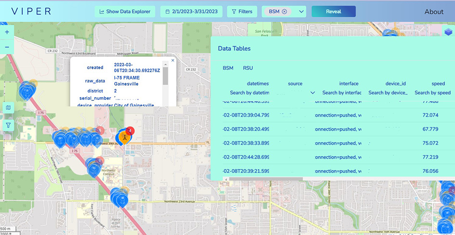Open the map layers stack icon
This screenshot has width=455, height=235.
pos(448,32)
